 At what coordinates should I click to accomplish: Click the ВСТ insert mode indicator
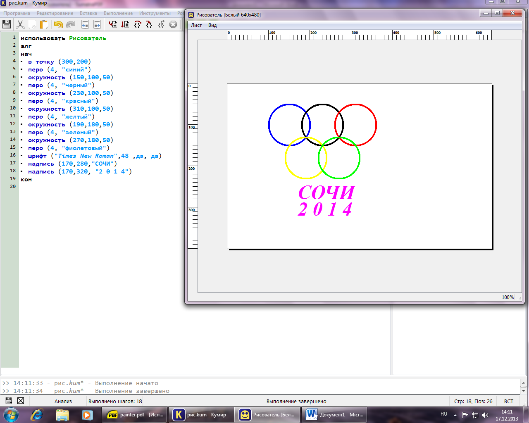pyautogui.click(x=509, y=401)
